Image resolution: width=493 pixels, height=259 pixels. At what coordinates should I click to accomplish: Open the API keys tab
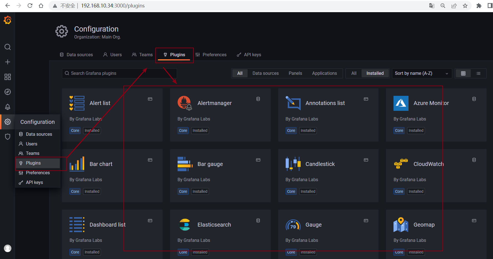(x=249, y=55)
